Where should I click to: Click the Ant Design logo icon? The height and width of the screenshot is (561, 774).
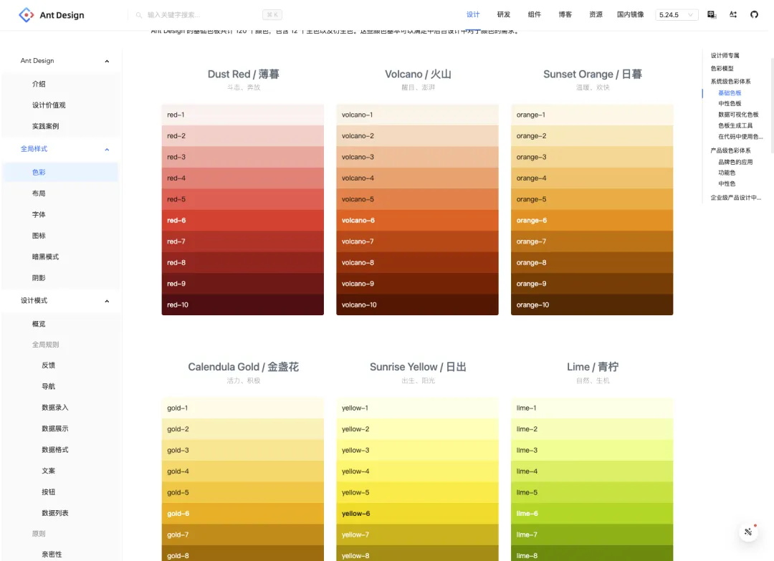pyautogui.click(x=27, y=15)
